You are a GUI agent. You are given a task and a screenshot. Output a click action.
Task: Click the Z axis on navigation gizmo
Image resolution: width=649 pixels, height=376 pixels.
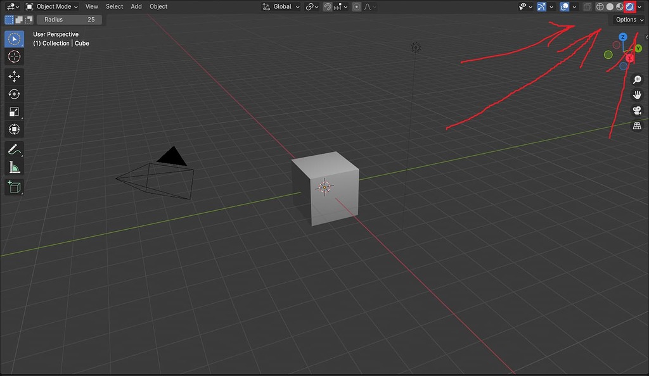(622, 37)
